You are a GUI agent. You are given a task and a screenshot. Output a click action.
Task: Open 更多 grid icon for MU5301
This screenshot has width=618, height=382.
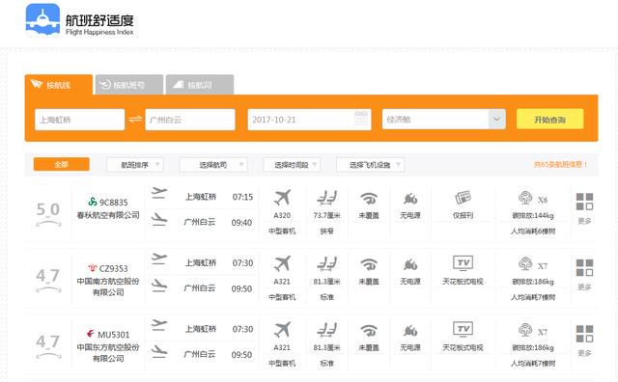point(584,334)
